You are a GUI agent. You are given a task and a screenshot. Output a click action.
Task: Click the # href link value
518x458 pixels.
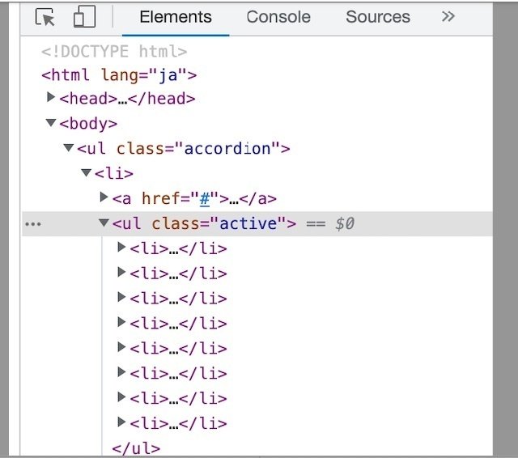click(x=205, y=199)
